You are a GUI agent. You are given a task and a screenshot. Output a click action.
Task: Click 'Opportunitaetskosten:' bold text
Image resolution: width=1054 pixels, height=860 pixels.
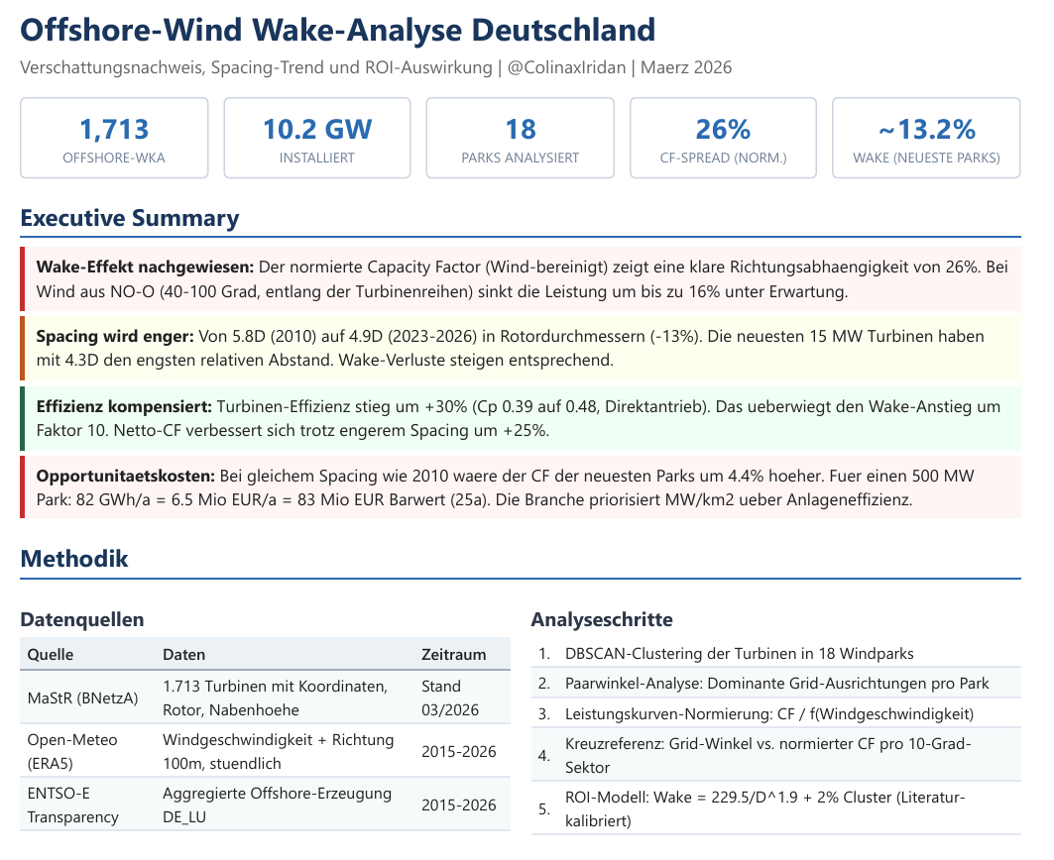[x=125, y=476]
